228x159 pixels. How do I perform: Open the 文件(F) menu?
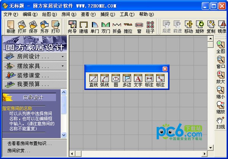tap(11, 14)
